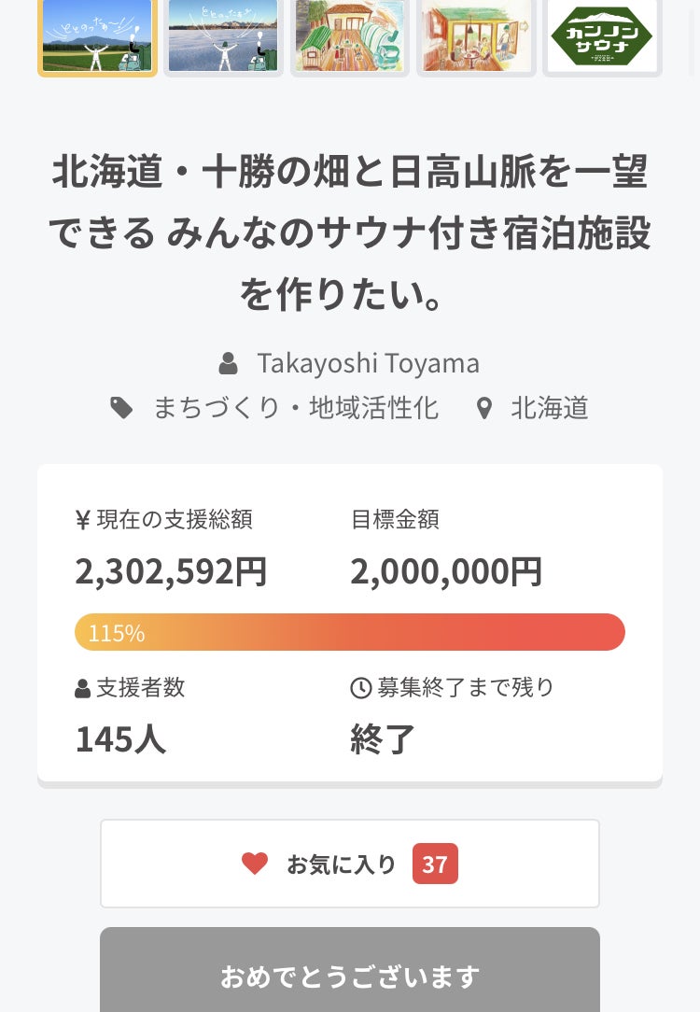Click the 115% funding progress bar
This screenshot has height=1012, width=700.
pyautogui.click(x=350, y=632)
